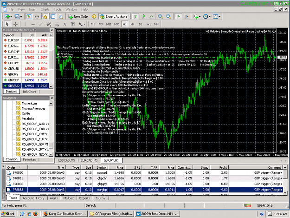Open the Charts menu
Screen dimensions: 290x218
[x=45, y=9]
